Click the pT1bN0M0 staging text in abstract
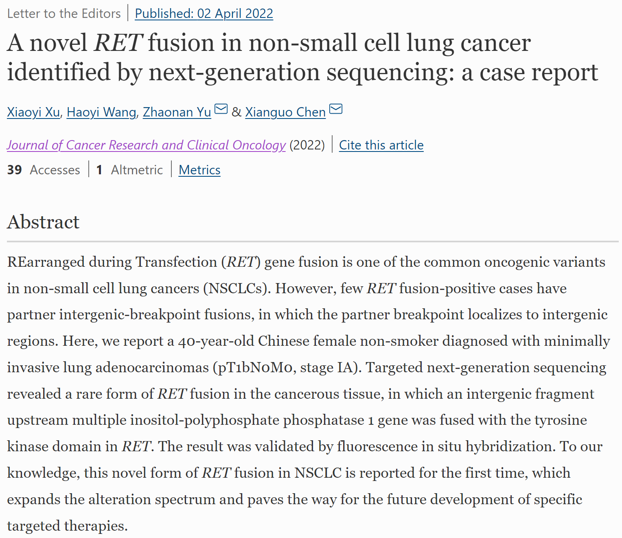The height and width of the screenshot is (538, 622). pos(255,367)
